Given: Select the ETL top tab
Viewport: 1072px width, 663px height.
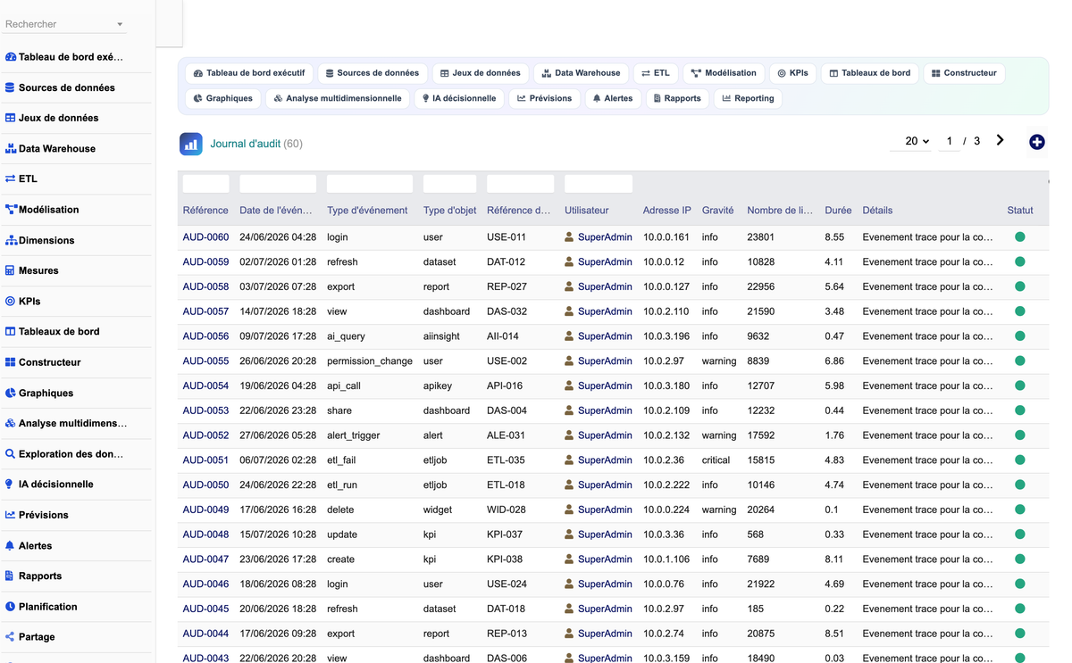Looking at the screenshot, I should point(656,73).
